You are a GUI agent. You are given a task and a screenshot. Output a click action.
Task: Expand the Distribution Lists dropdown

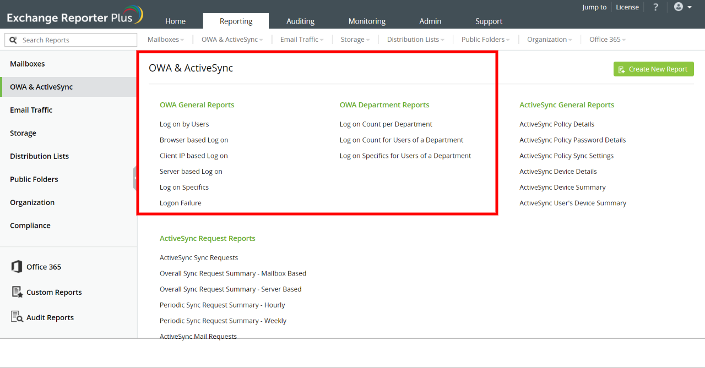(x=416, y=40)
